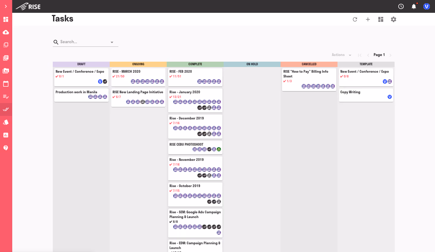This screenshot has height=252, width=435.
Task: Open the calendar sidebar icon
Action: [x=6, y=84]
